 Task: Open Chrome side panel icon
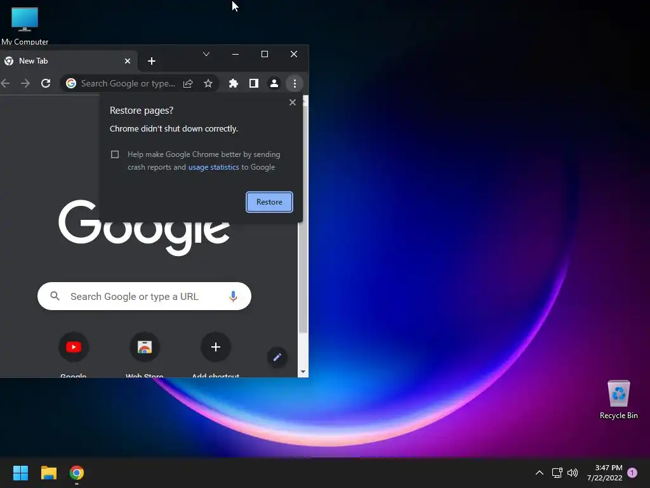(x=254, y=83)
